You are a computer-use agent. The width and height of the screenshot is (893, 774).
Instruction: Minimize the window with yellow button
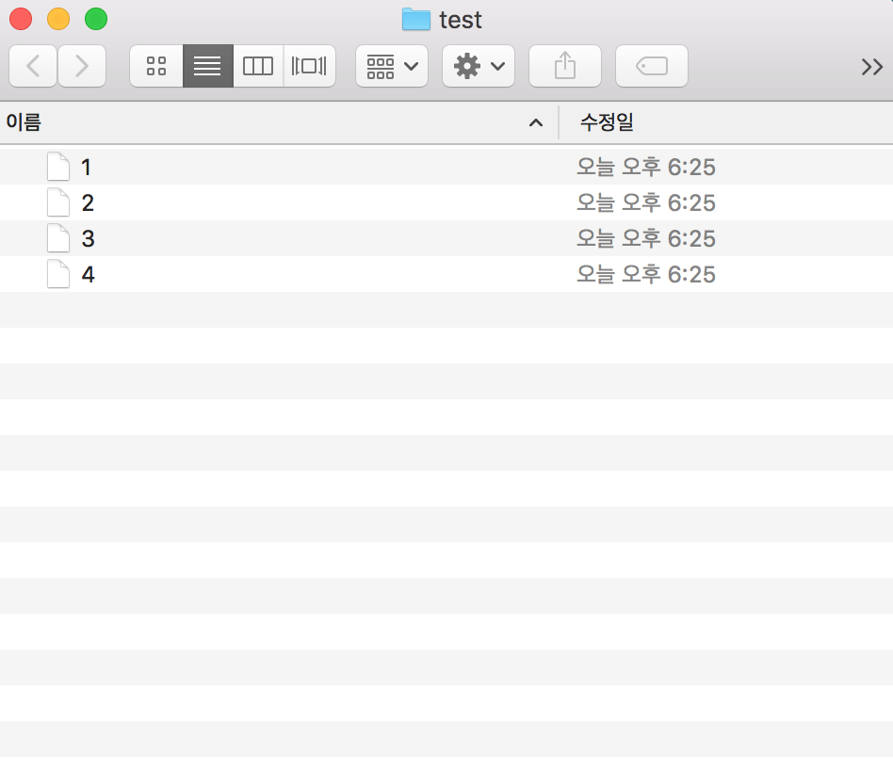point(58,19)
